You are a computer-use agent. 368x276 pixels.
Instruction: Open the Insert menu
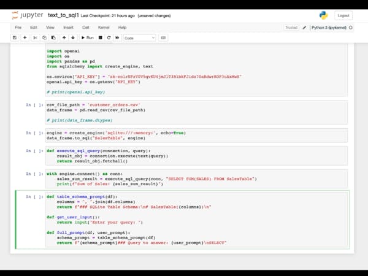[x=68, y=28]
